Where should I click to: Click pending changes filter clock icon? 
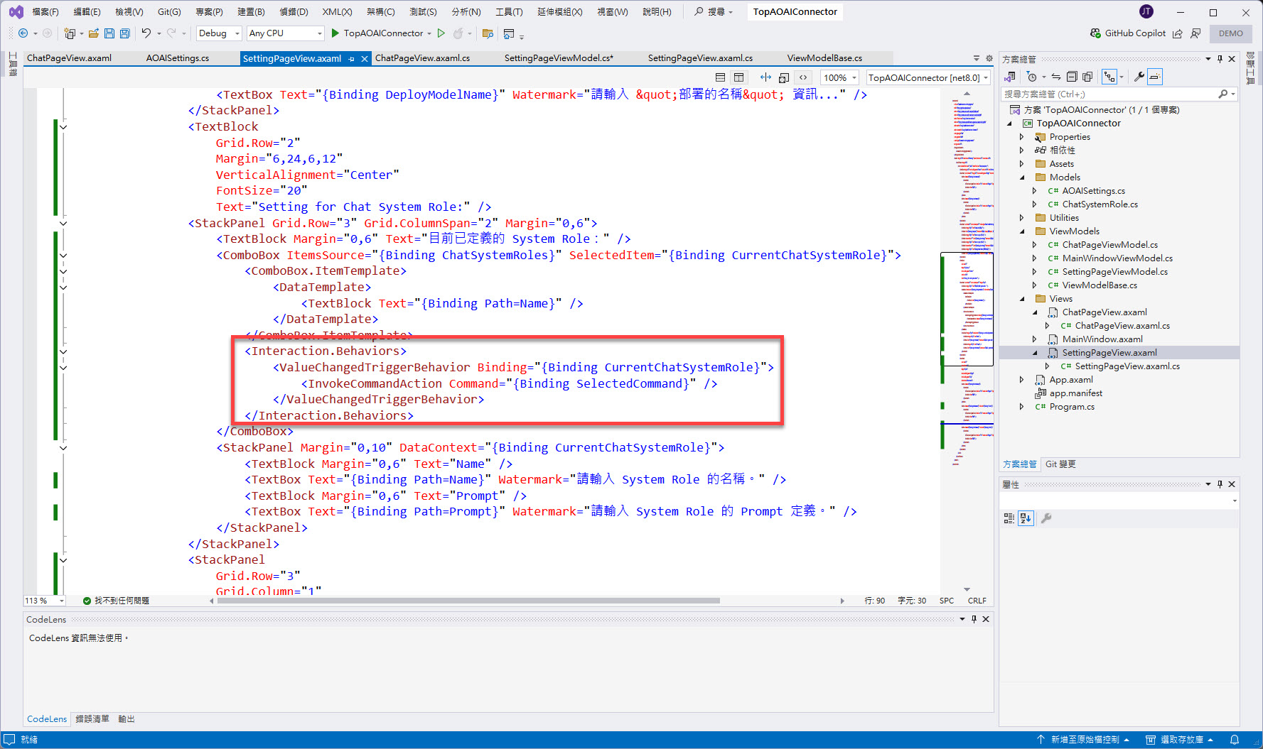tap(1032, 77)
